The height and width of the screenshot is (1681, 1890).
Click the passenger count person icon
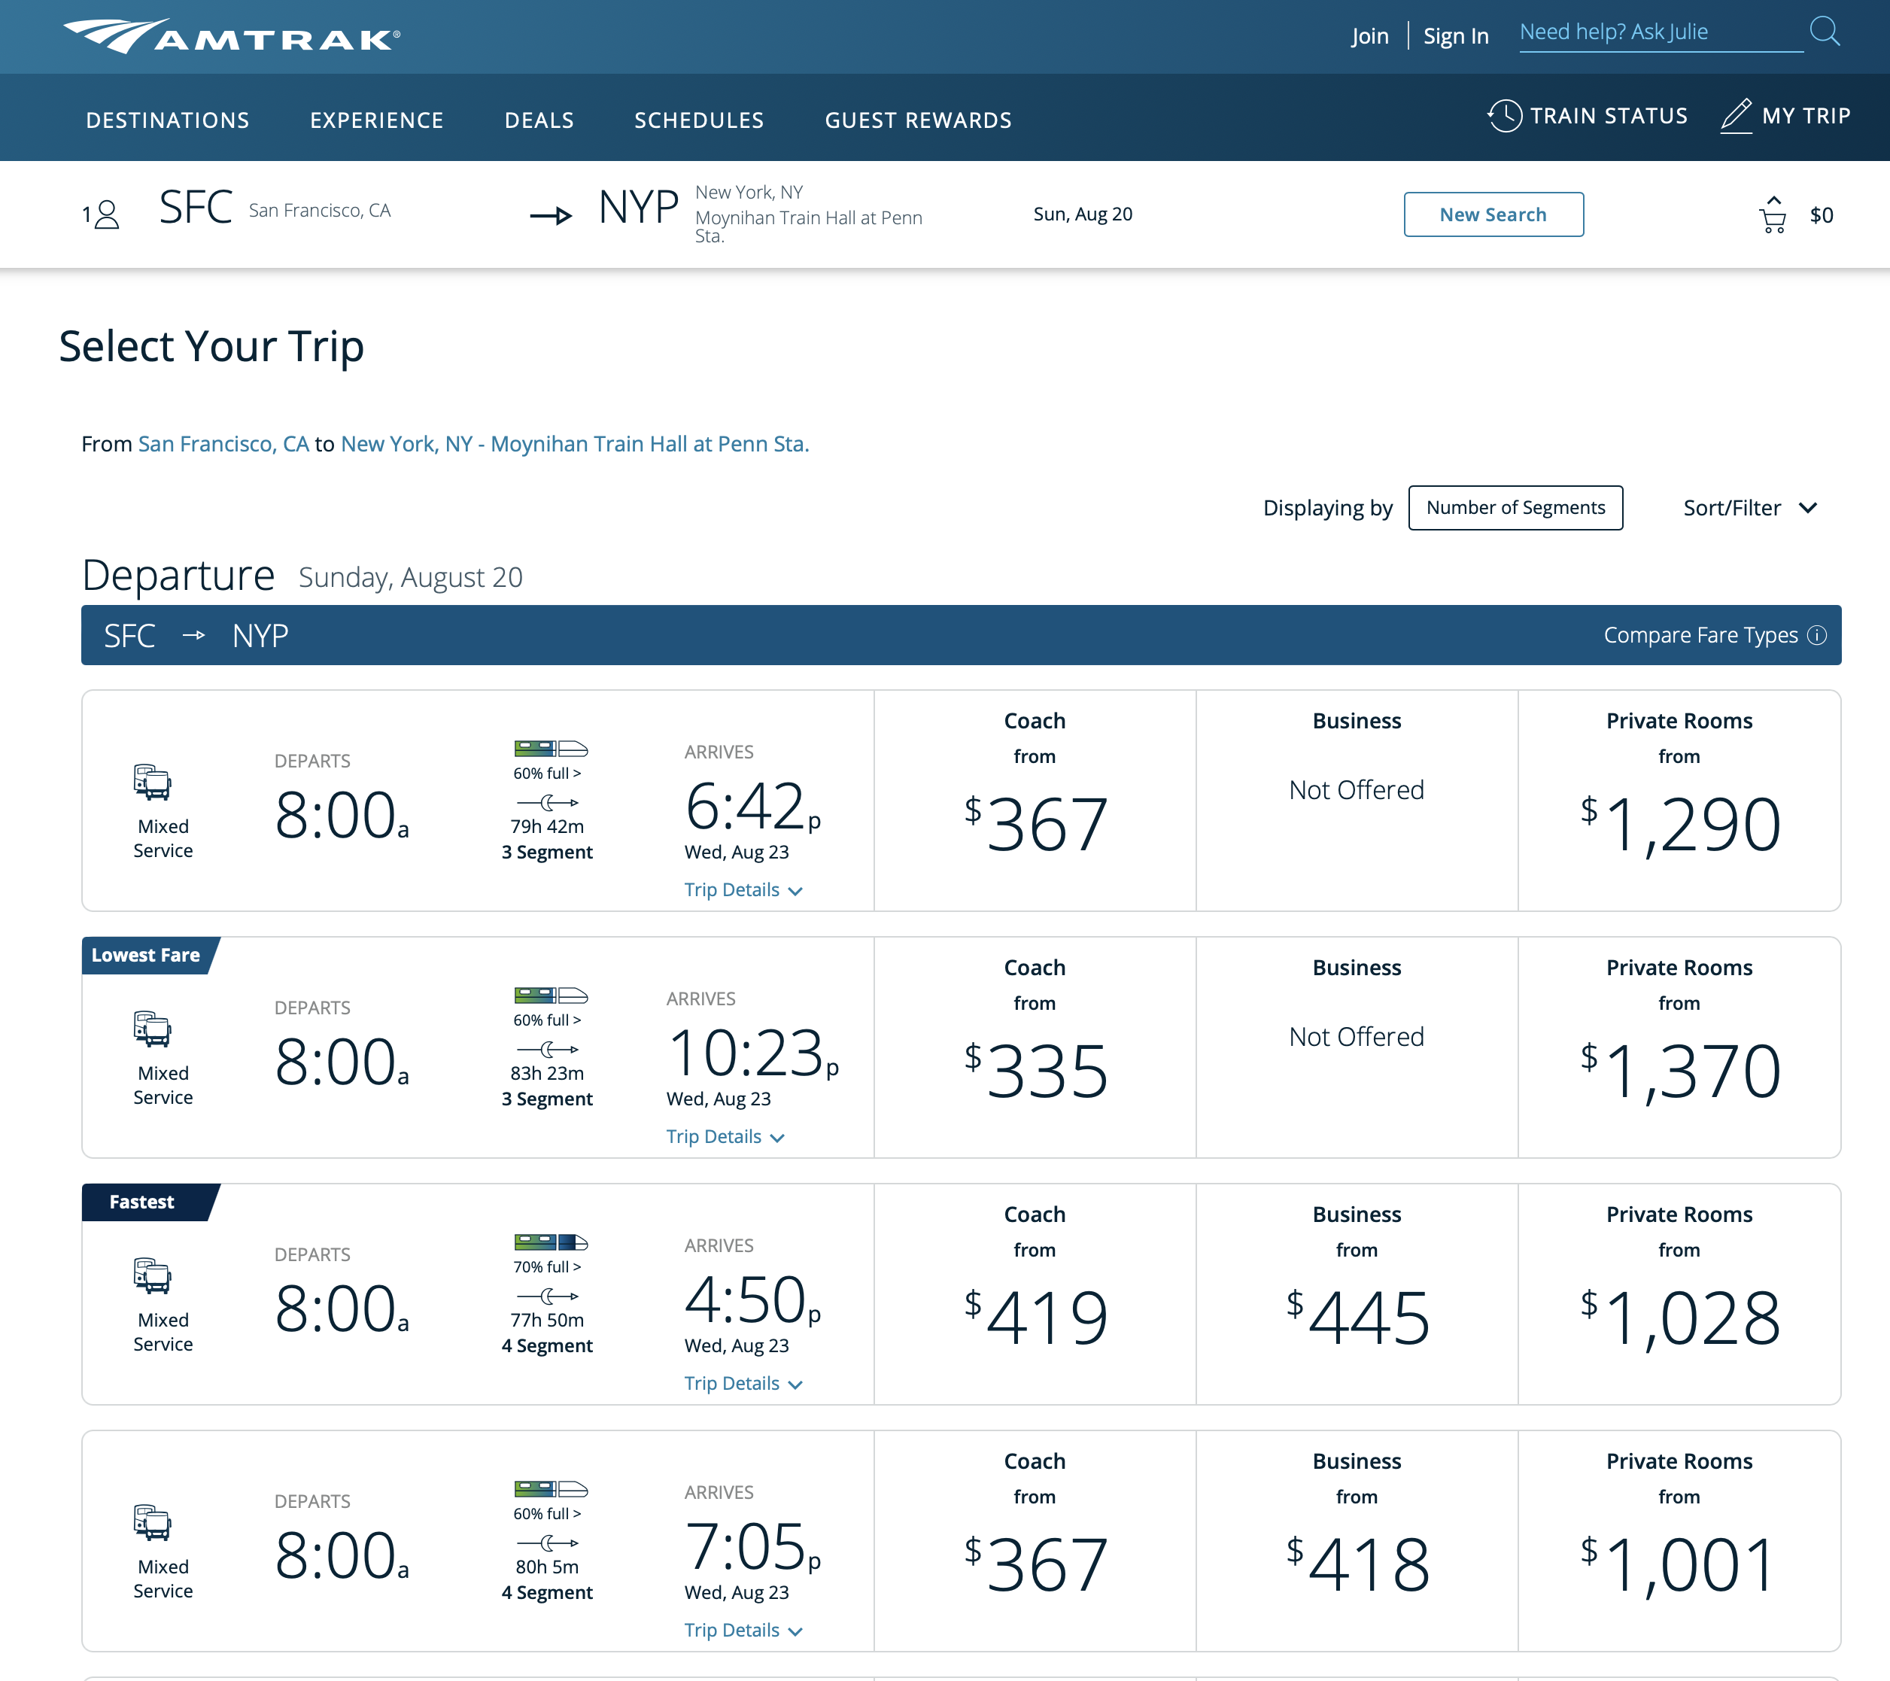click(106, 214)
